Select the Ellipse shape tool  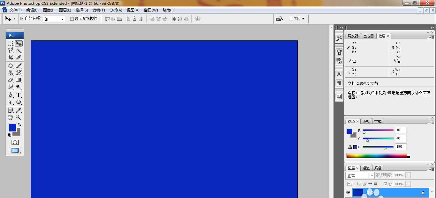tap(19, 102)
